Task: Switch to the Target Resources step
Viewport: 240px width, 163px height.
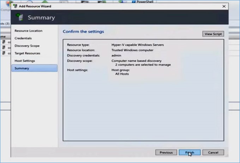Action: coord(28,53)
